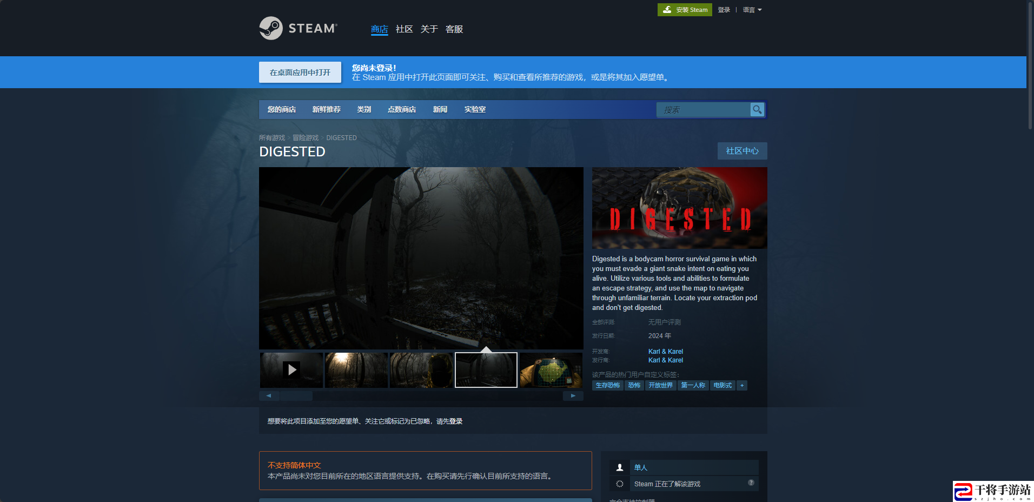
Task: Play the trailer video thumbnail
Action: click(291, 370)
